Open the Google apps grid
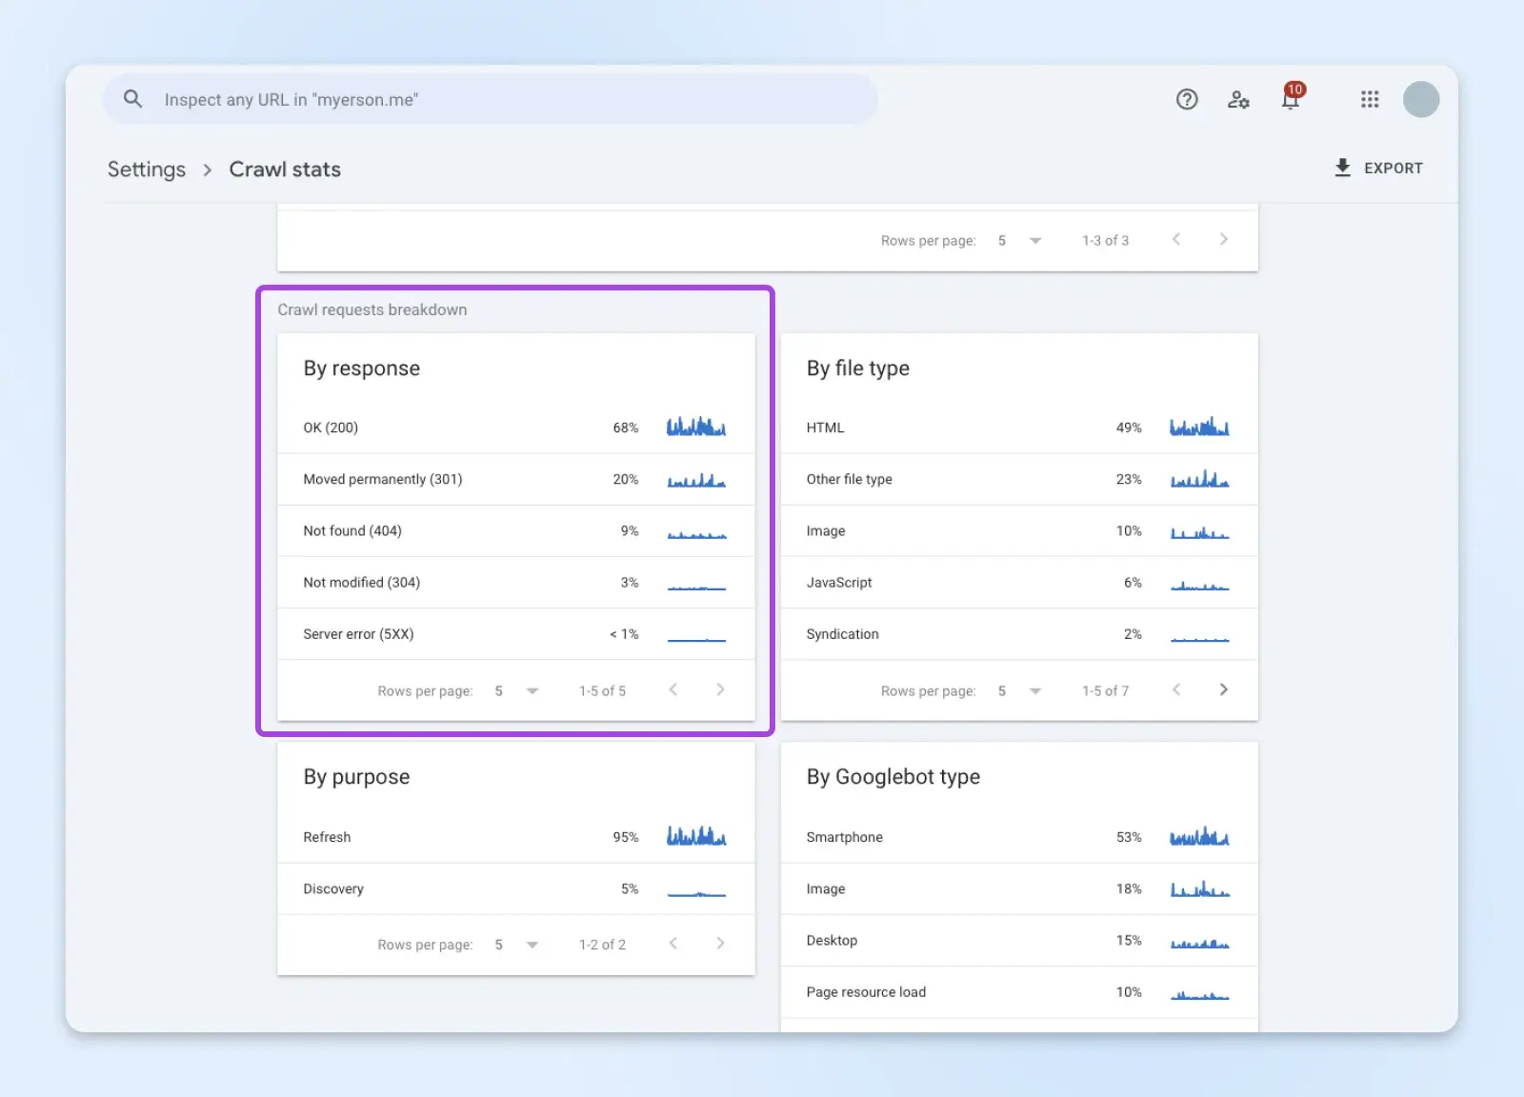This screenshot has width=1524, height=1097. pyautogui.click(x=1370, y=99)
